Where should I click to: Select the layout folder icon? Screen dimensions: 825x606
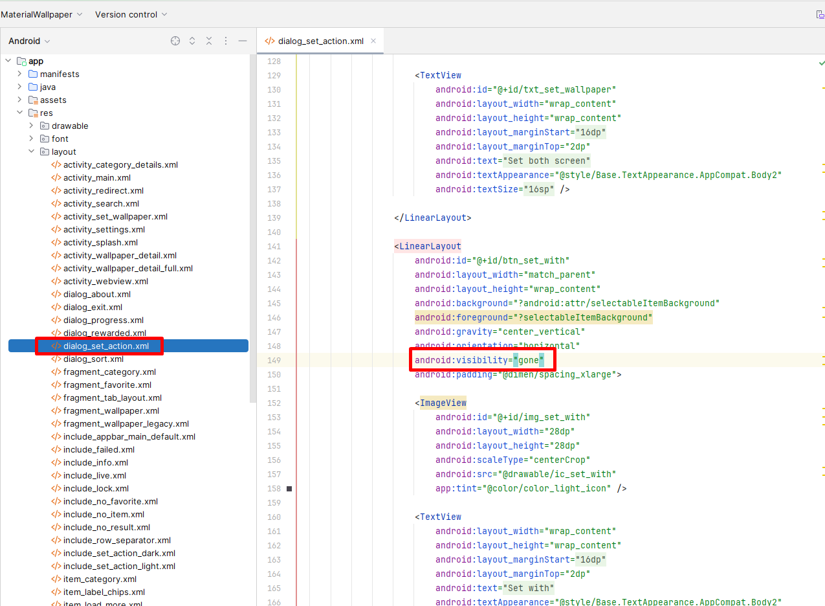pos(45,151)
